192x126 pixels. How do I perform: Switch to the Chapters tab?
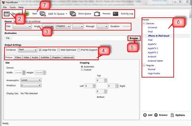[x=56, y=57]
